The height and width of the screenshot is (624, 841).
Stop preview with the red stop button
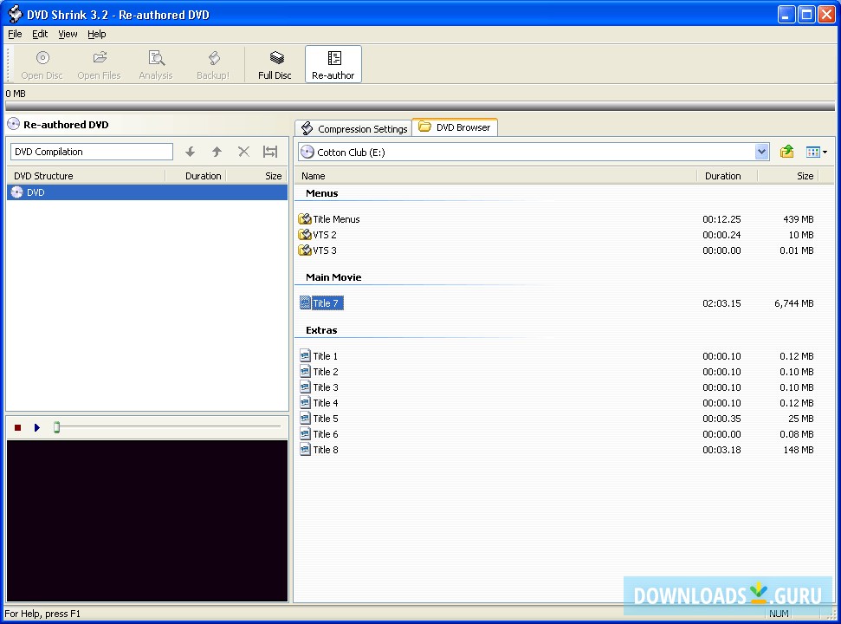pos(17,427)
